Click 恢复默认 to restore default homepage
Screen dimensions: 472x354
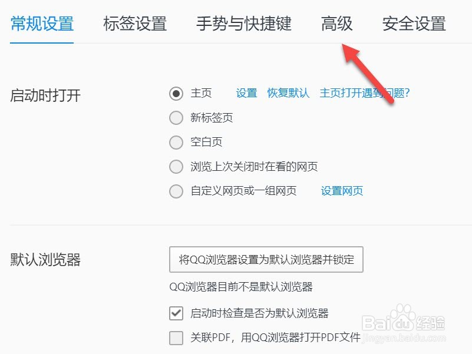click(287, 93)
